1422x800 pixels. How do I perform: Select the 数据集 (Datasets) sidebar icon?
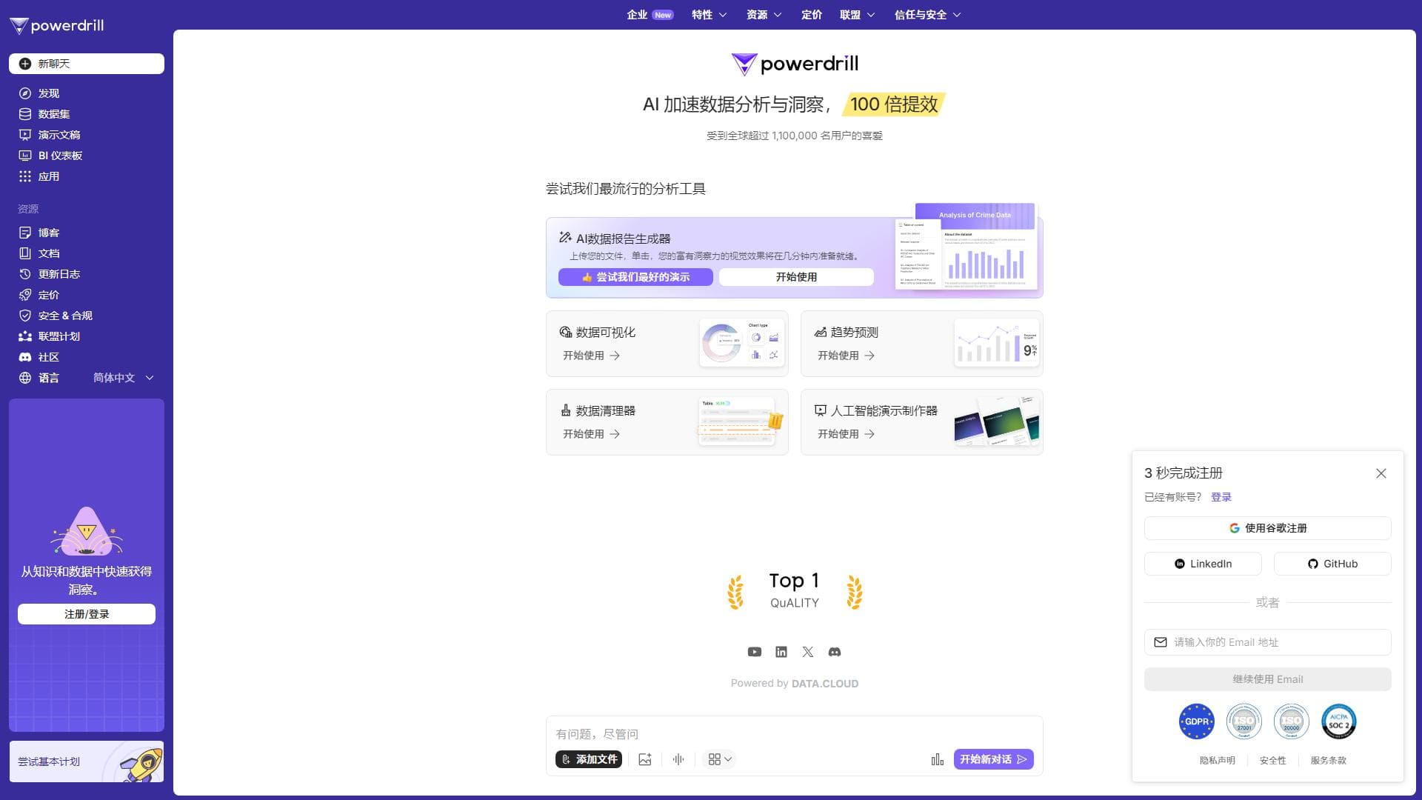(24, 113)
